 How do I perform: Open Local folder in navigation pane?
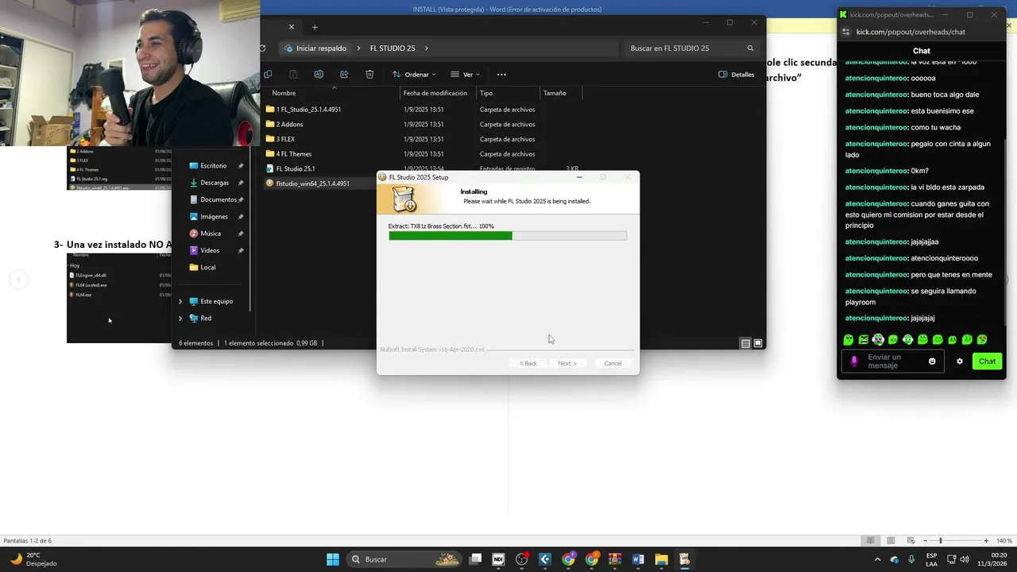[208, 267]
